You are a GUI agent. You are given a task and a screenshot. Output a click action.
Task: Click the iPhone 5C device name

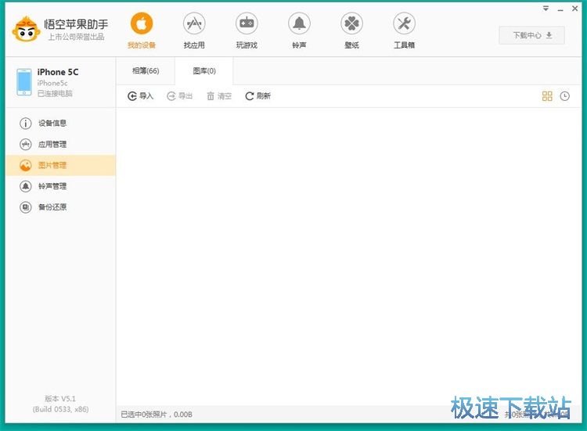[58, 72]
